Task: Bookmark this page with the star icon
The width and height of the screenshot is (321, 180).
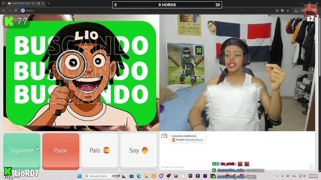Action: [x=288, y=10]
